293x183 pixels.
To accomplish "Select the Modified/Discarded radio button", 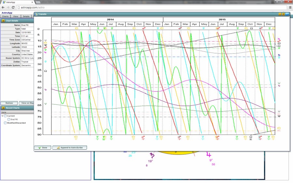I will (6, 123).
